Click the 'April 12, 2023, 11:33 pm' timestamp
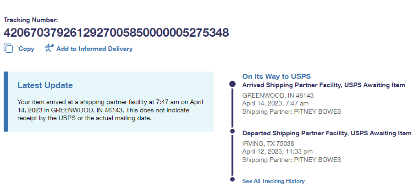 click(x=277, y=151)
